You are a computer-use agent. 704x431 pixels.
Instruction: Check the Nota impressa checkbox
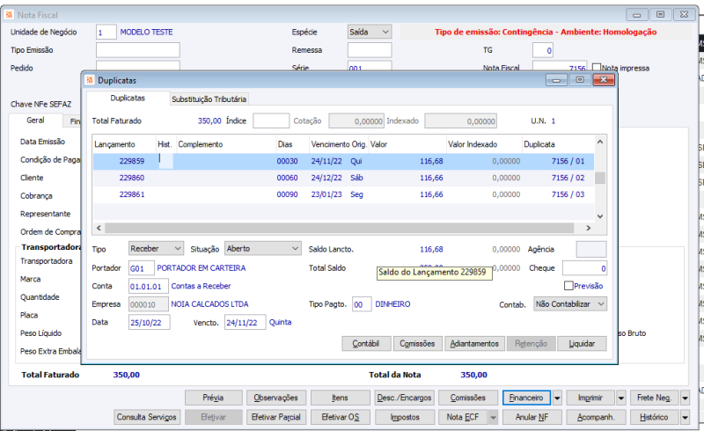598,68
